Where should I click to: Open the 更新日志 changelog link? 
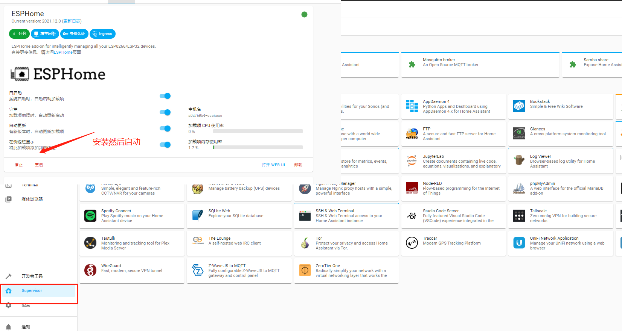(72, 21)
